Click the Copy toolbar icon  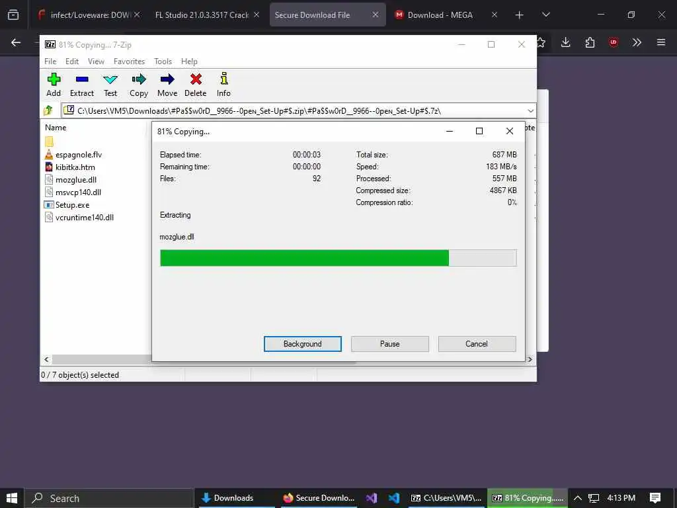[139, 85]
